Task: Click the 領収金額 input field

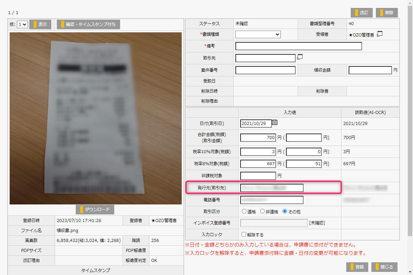Action: tap(370, 70)
